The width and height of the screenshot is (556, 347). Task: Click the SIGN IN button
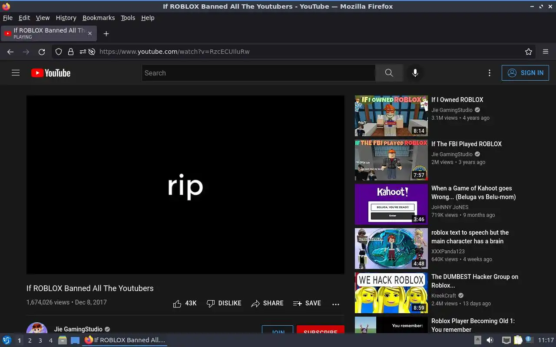pyautogui.click(x=525, y=73)
